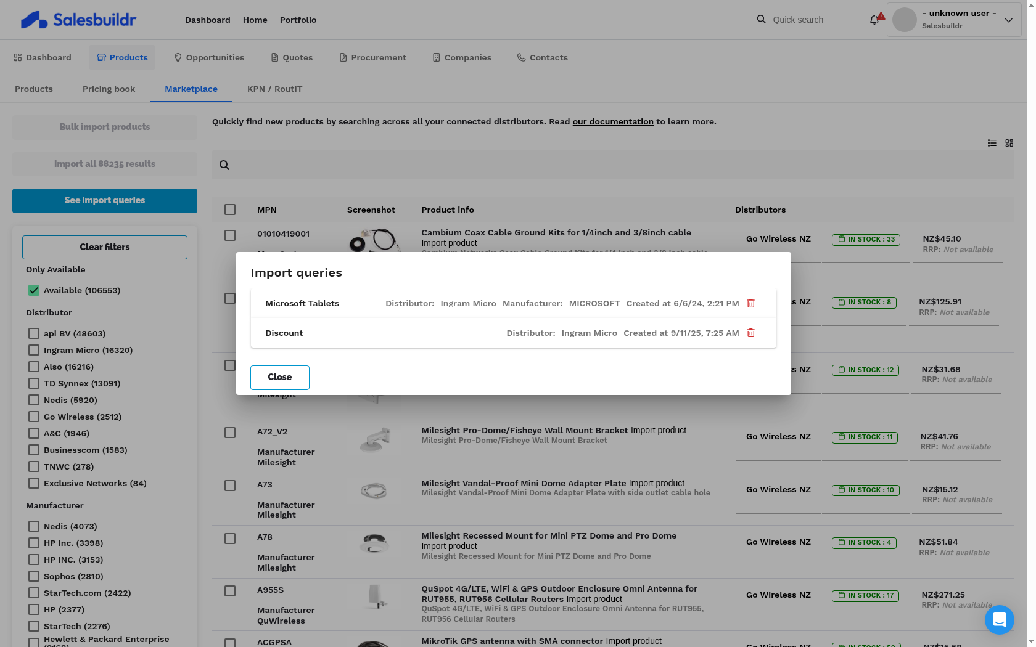Select the Pricing book tab
The width and height of the screenshot is (1036, 647).
click(109, 89)
